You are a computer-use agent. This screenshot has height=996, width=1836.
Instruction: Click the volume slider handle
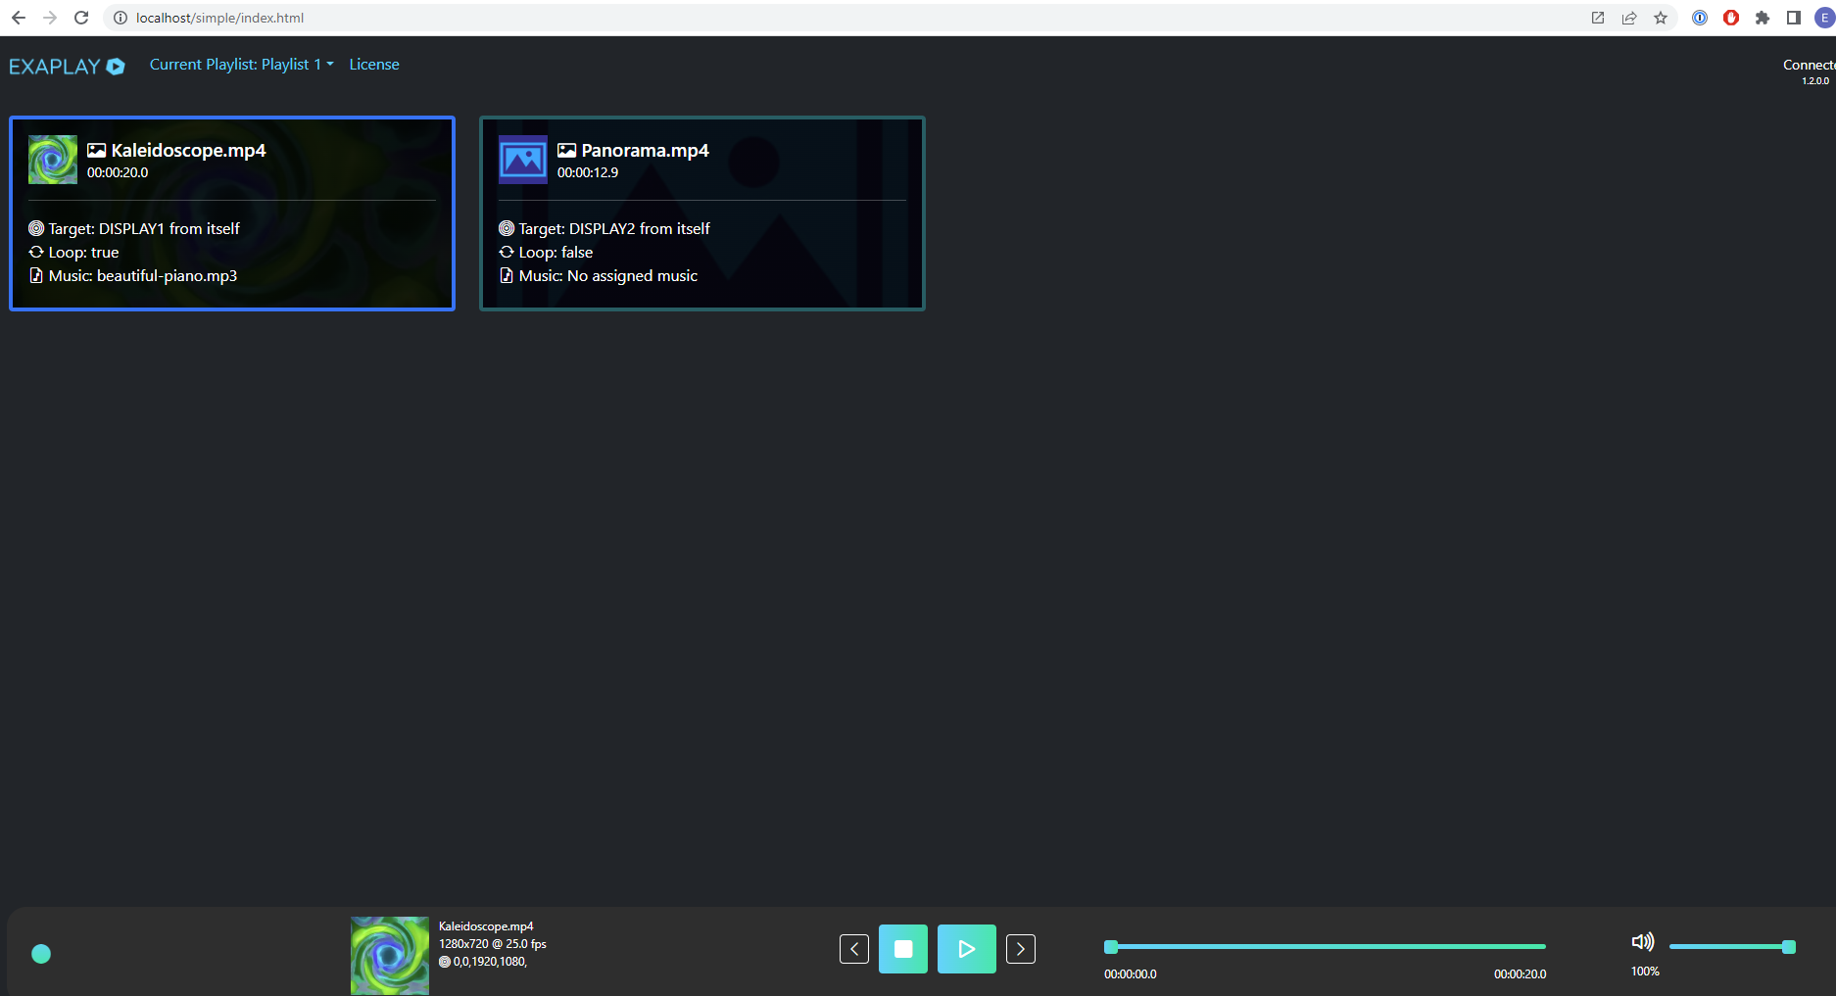tap(1789, 947)
